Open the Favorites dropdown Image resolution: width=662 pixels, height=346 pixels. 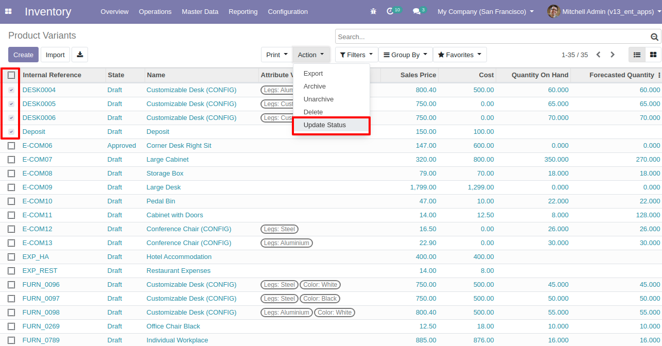[x=459, y=55]
